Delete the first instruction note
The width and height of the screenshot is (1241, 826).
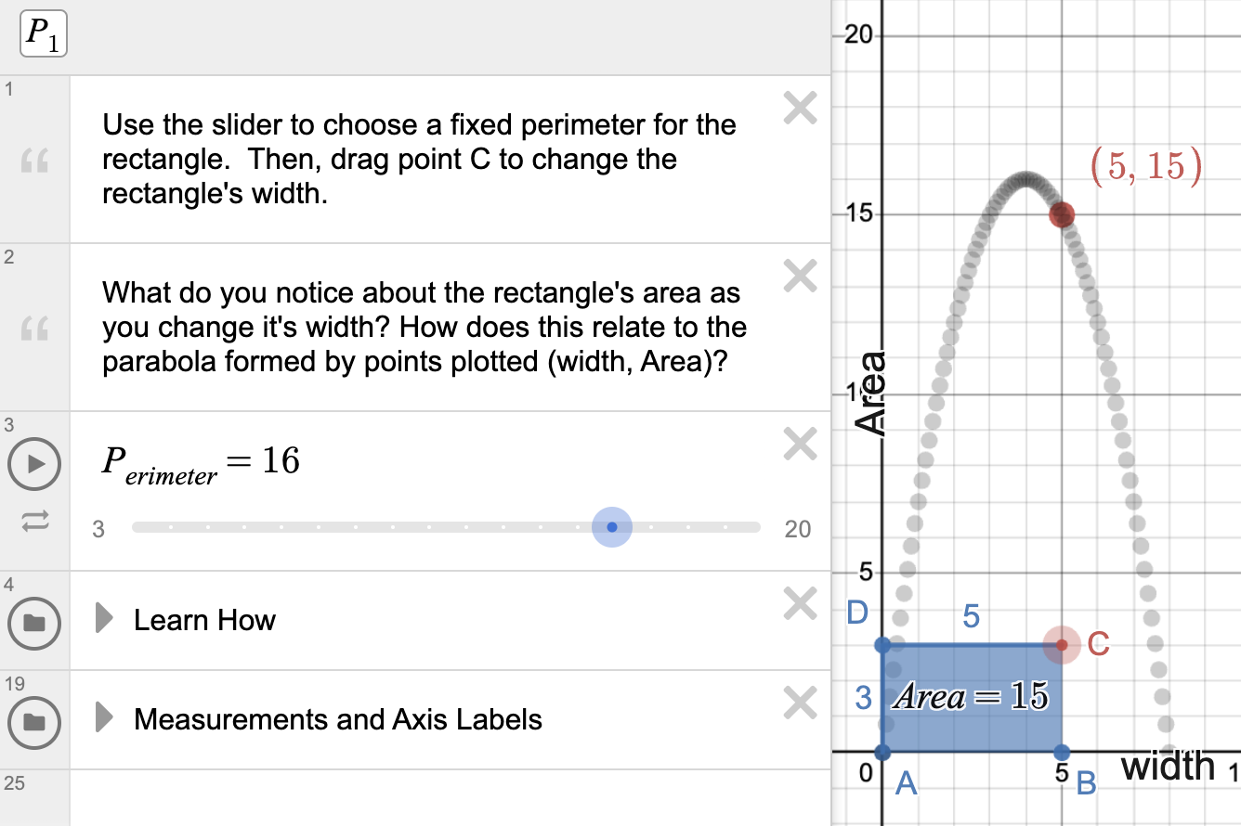pyautogui.click(x=800, y=110)
